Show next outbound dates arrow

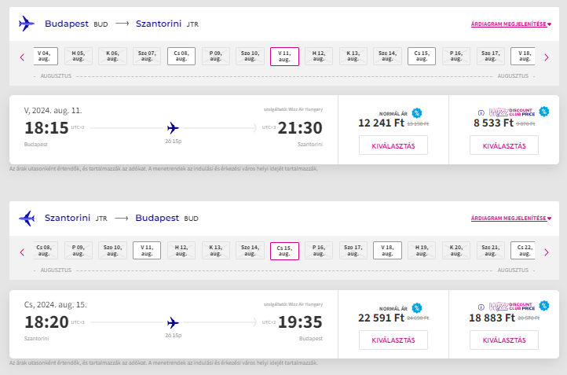tap(547, 57)
